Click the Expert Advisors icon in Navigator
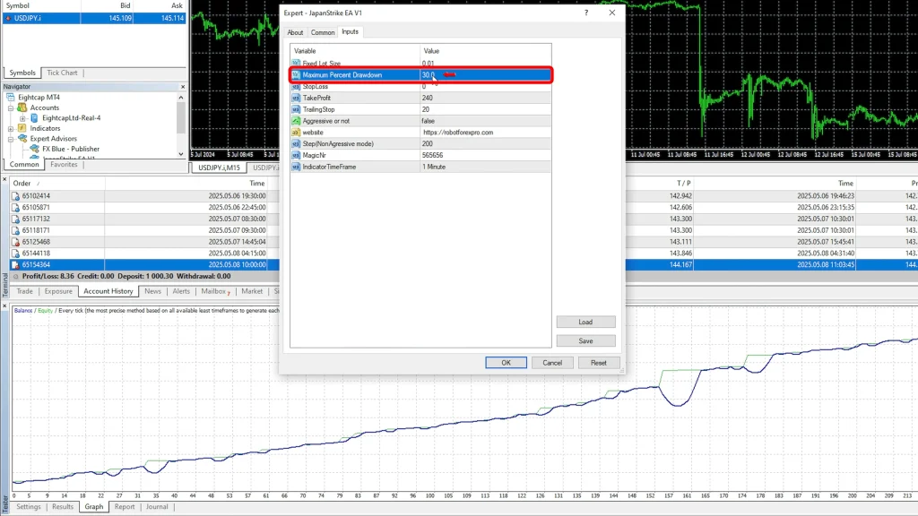Image resolution: width=918 pixels, height=516 pixels. pyautogui.click(x=22, y=139)
